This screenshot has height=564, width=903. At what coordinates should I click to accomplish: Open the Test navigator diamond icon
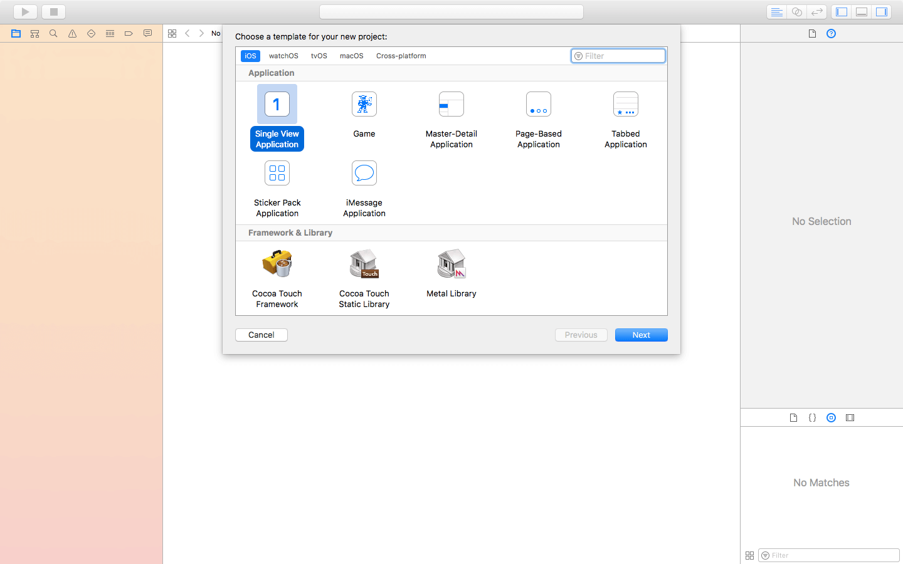pyautogui.click(x=92, y=33)
